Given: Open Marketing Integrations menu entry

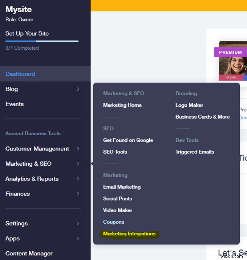Looking at the screenshot, I should (x=129, y=234).
